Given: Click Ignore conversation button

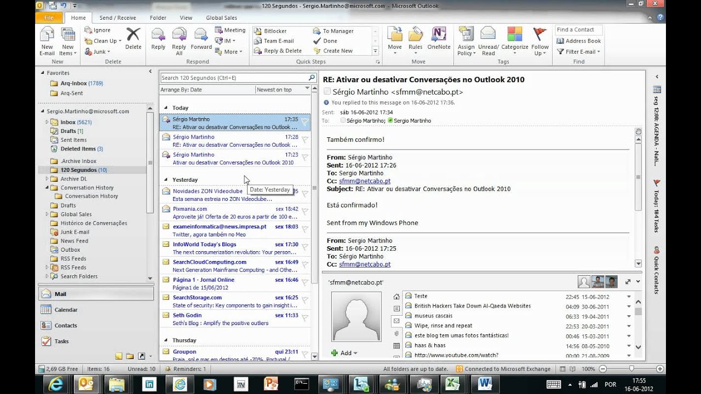Looking at the screenshot, I should pyautogui.click(x=97, y=30).
